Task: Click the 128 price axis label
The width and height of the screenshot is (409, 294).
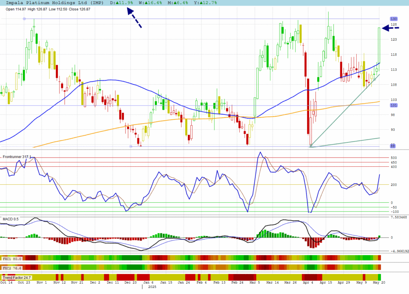Action: pyautogui.click(x=393, y=24)
